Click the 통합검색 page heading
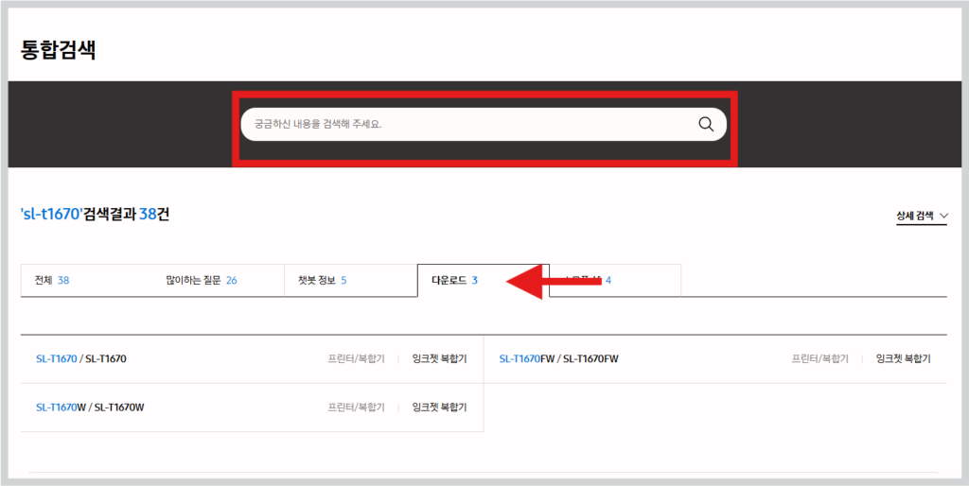 pyautogui.click(x=58, y=49)
